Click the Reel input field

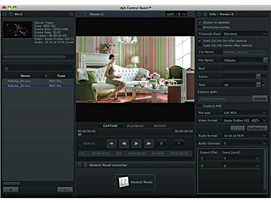click(245, 68)
